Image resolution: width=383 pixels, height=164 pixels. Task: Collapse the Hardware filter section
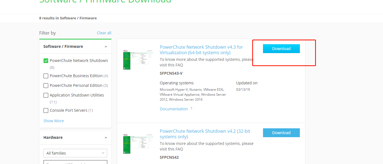(106, 137)
